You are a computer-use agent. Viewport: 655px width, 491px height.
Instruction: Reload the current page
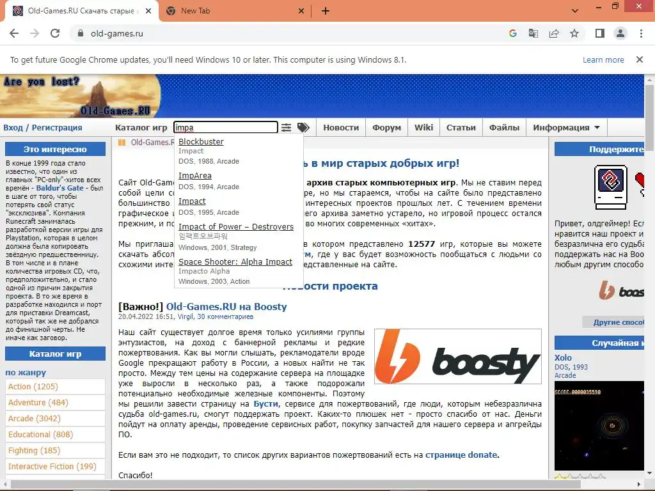coord(55,33)
